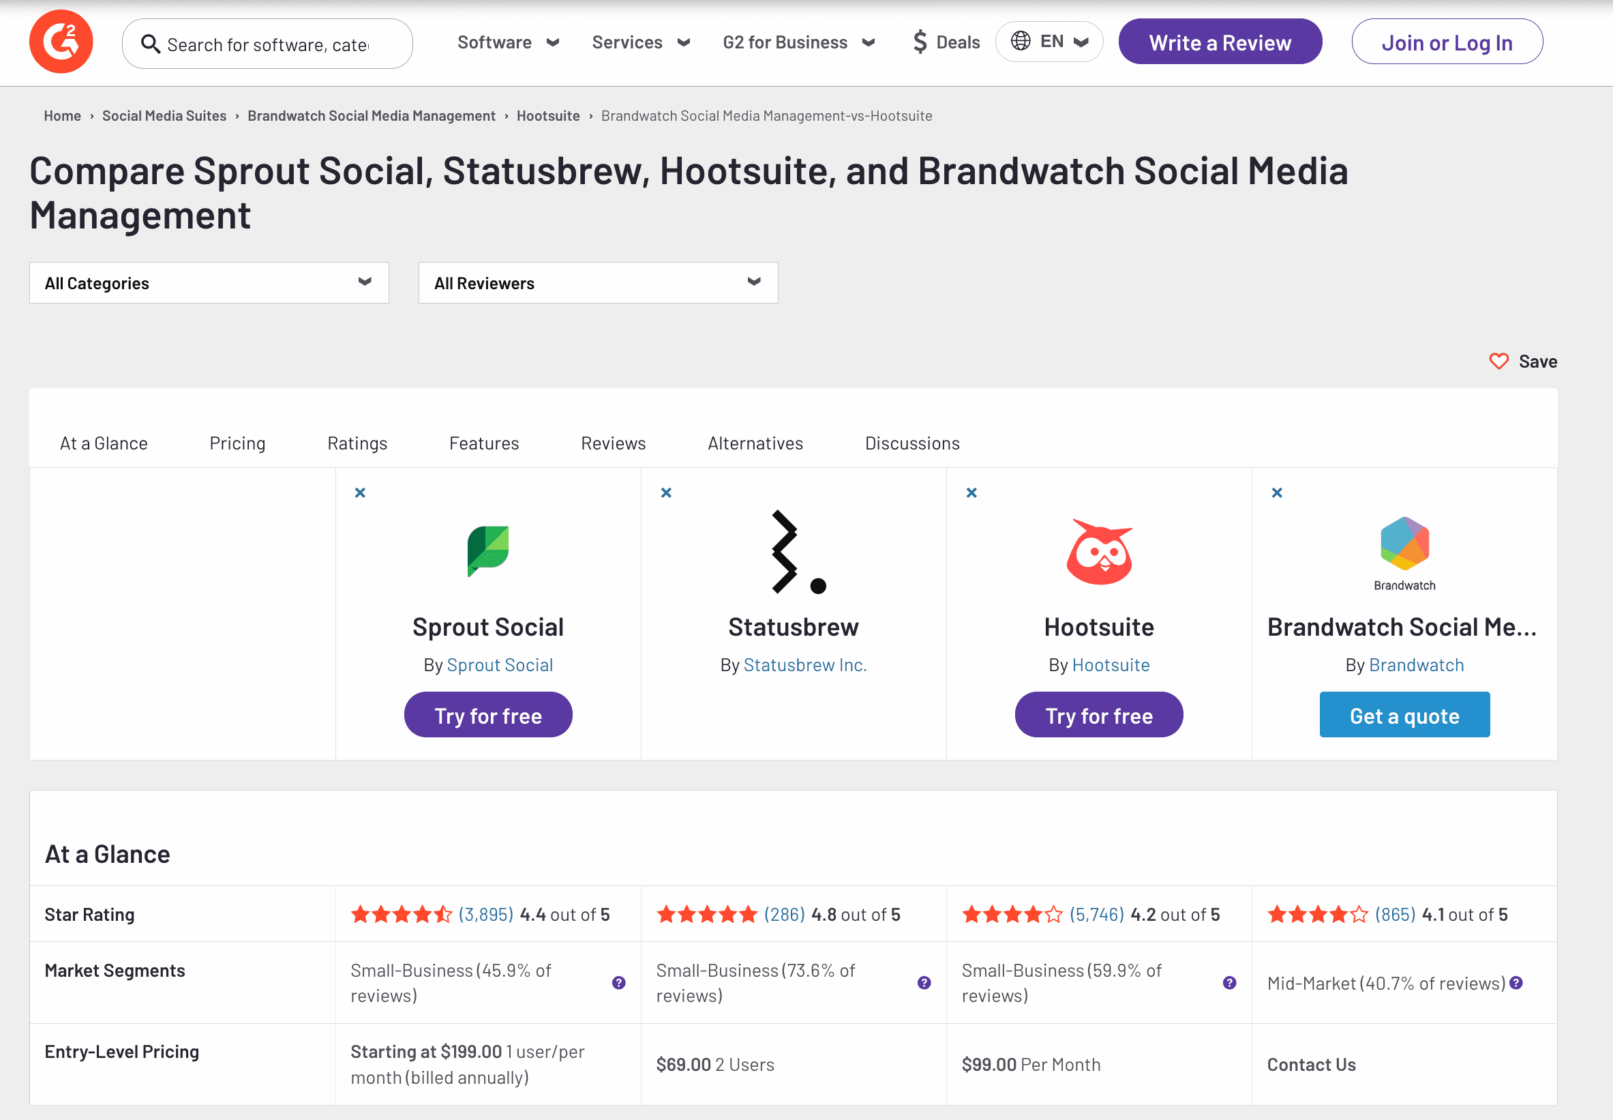This screenshot has height=1120, width=1613.
Task: Focus the software search field
Action: pos(268,44)
